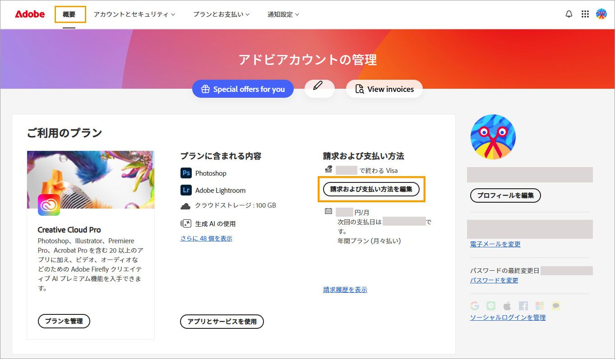Expand the アカウントとセキュリティ dropdown

point(133,14)
